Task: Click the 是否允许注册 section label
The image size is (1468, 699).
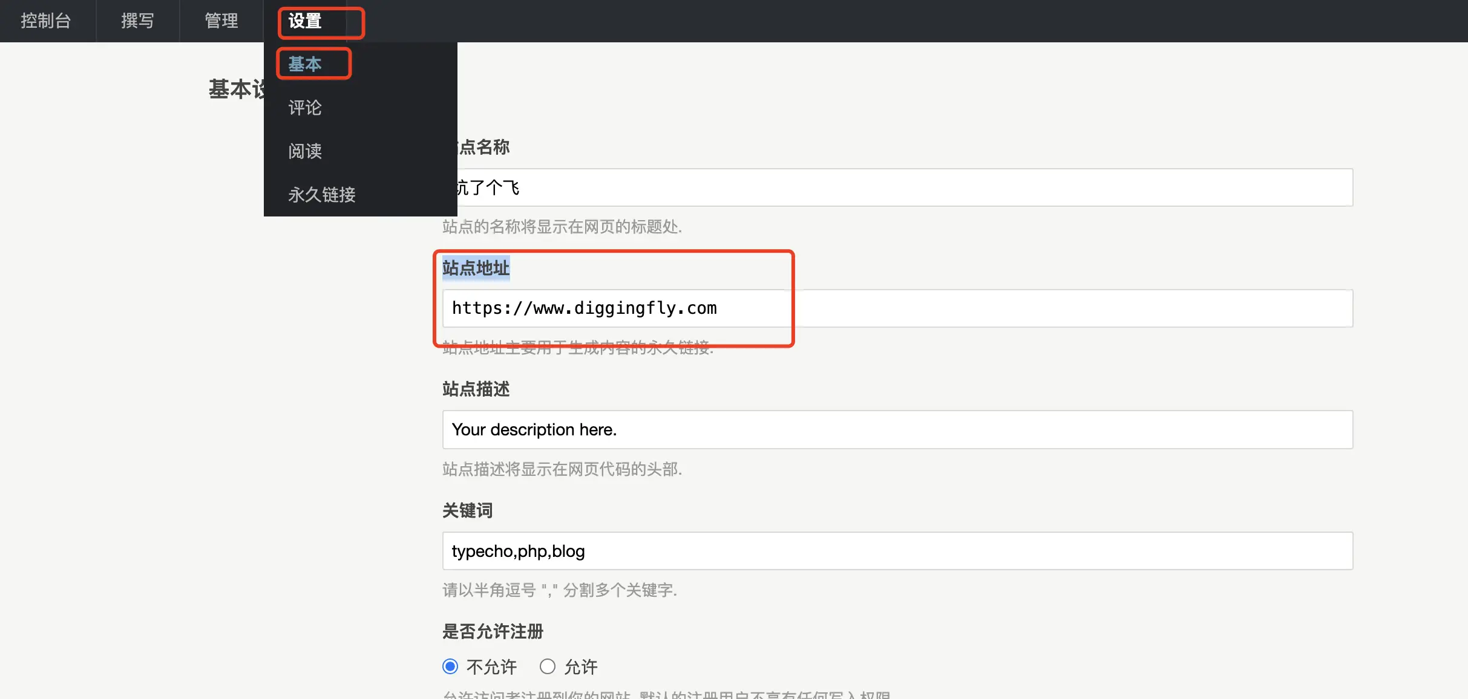Action: [x=493, y=631]
